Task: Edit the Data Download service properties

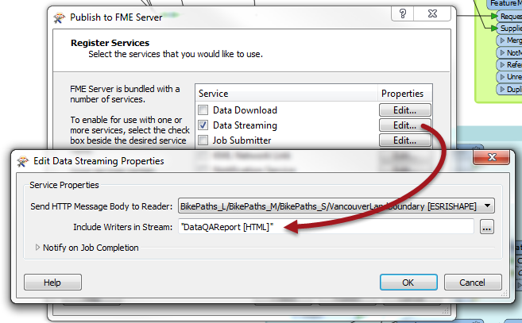Action: [405, 110]
